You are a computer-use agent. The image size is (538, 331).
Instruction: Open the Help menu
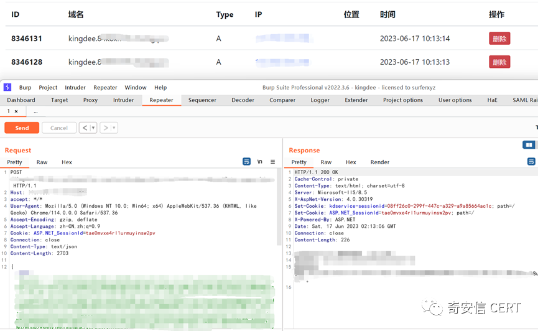click(x=160, y=88)
